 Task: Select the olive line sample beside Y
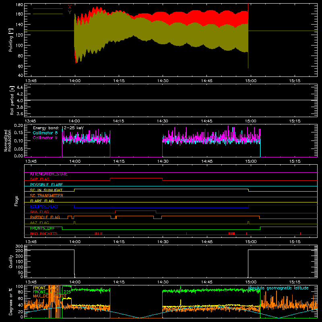(48, 14)
